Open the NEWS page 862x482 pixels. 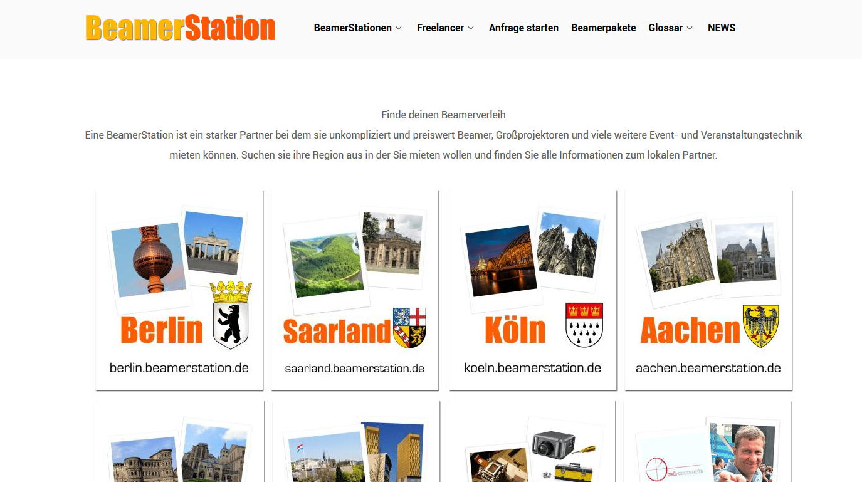722,28
